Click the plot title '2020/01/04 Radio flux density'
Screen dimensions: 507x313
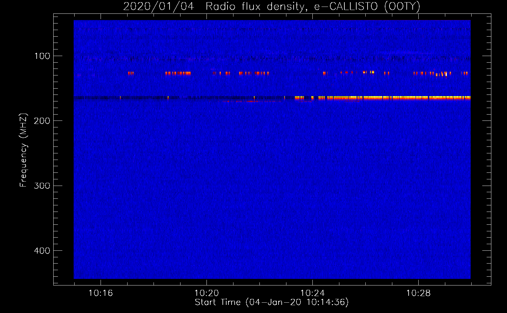pyautogui.click(x=272, y=7)
